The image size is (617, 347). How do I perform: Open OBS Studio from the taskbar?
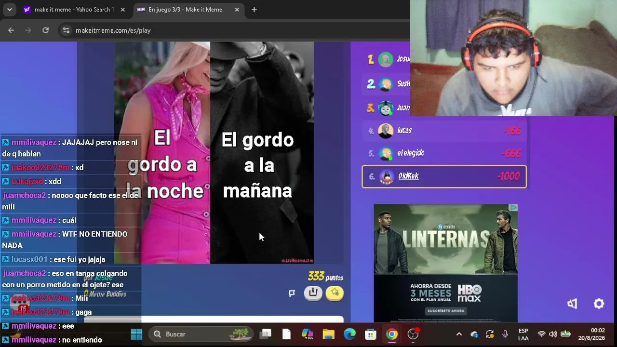(413, 334)
